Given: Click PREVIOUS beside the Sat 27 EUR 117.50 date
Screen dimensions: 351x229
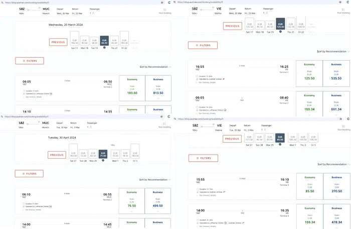Looking at the screenshot, I should (232, 139).
